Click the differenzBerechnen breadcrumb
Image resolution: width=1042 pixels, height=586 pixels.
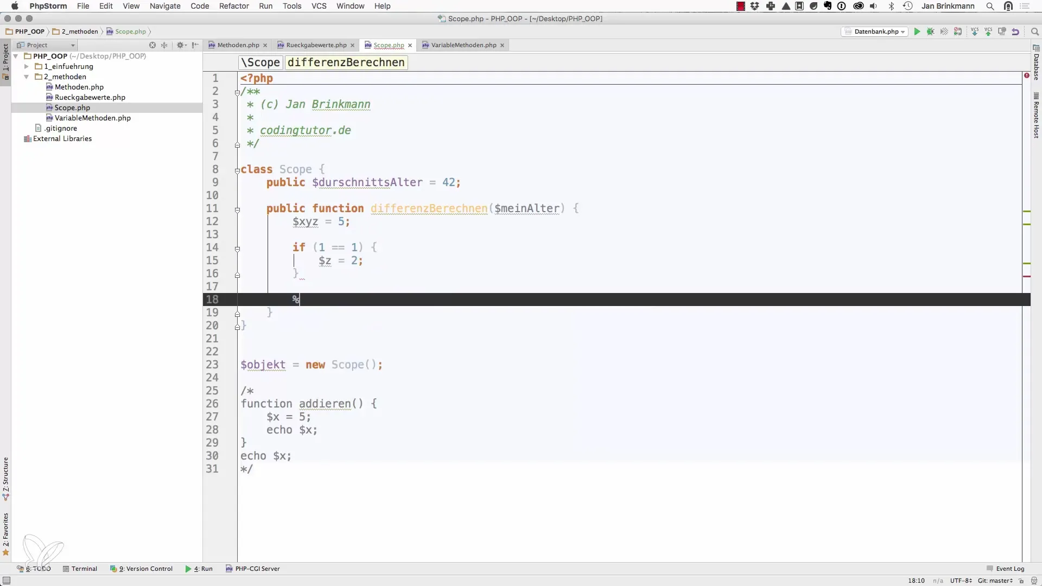pos(346,62)
